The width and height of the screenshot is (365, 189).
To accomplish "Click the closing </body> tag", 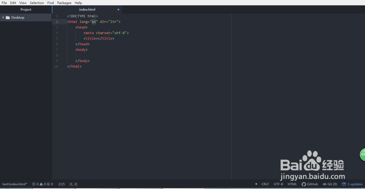I will 82,61.
